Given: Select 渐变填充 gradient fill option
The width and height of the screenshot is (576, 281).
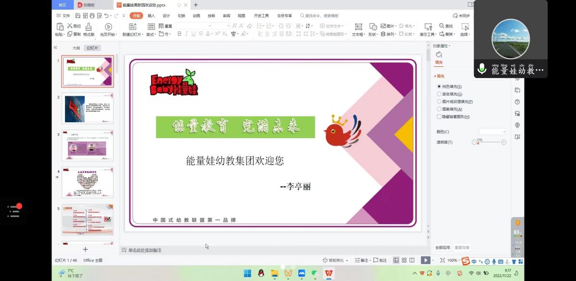Looking at the screenshot, I should click(x=439, y=94).
